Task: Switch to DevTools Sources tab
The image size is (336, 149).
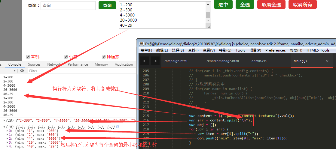Action: (34, 64)
